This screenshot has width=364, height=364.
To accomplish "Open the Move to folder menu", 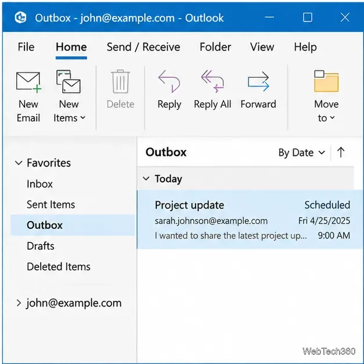I will [x=326, y=96].
